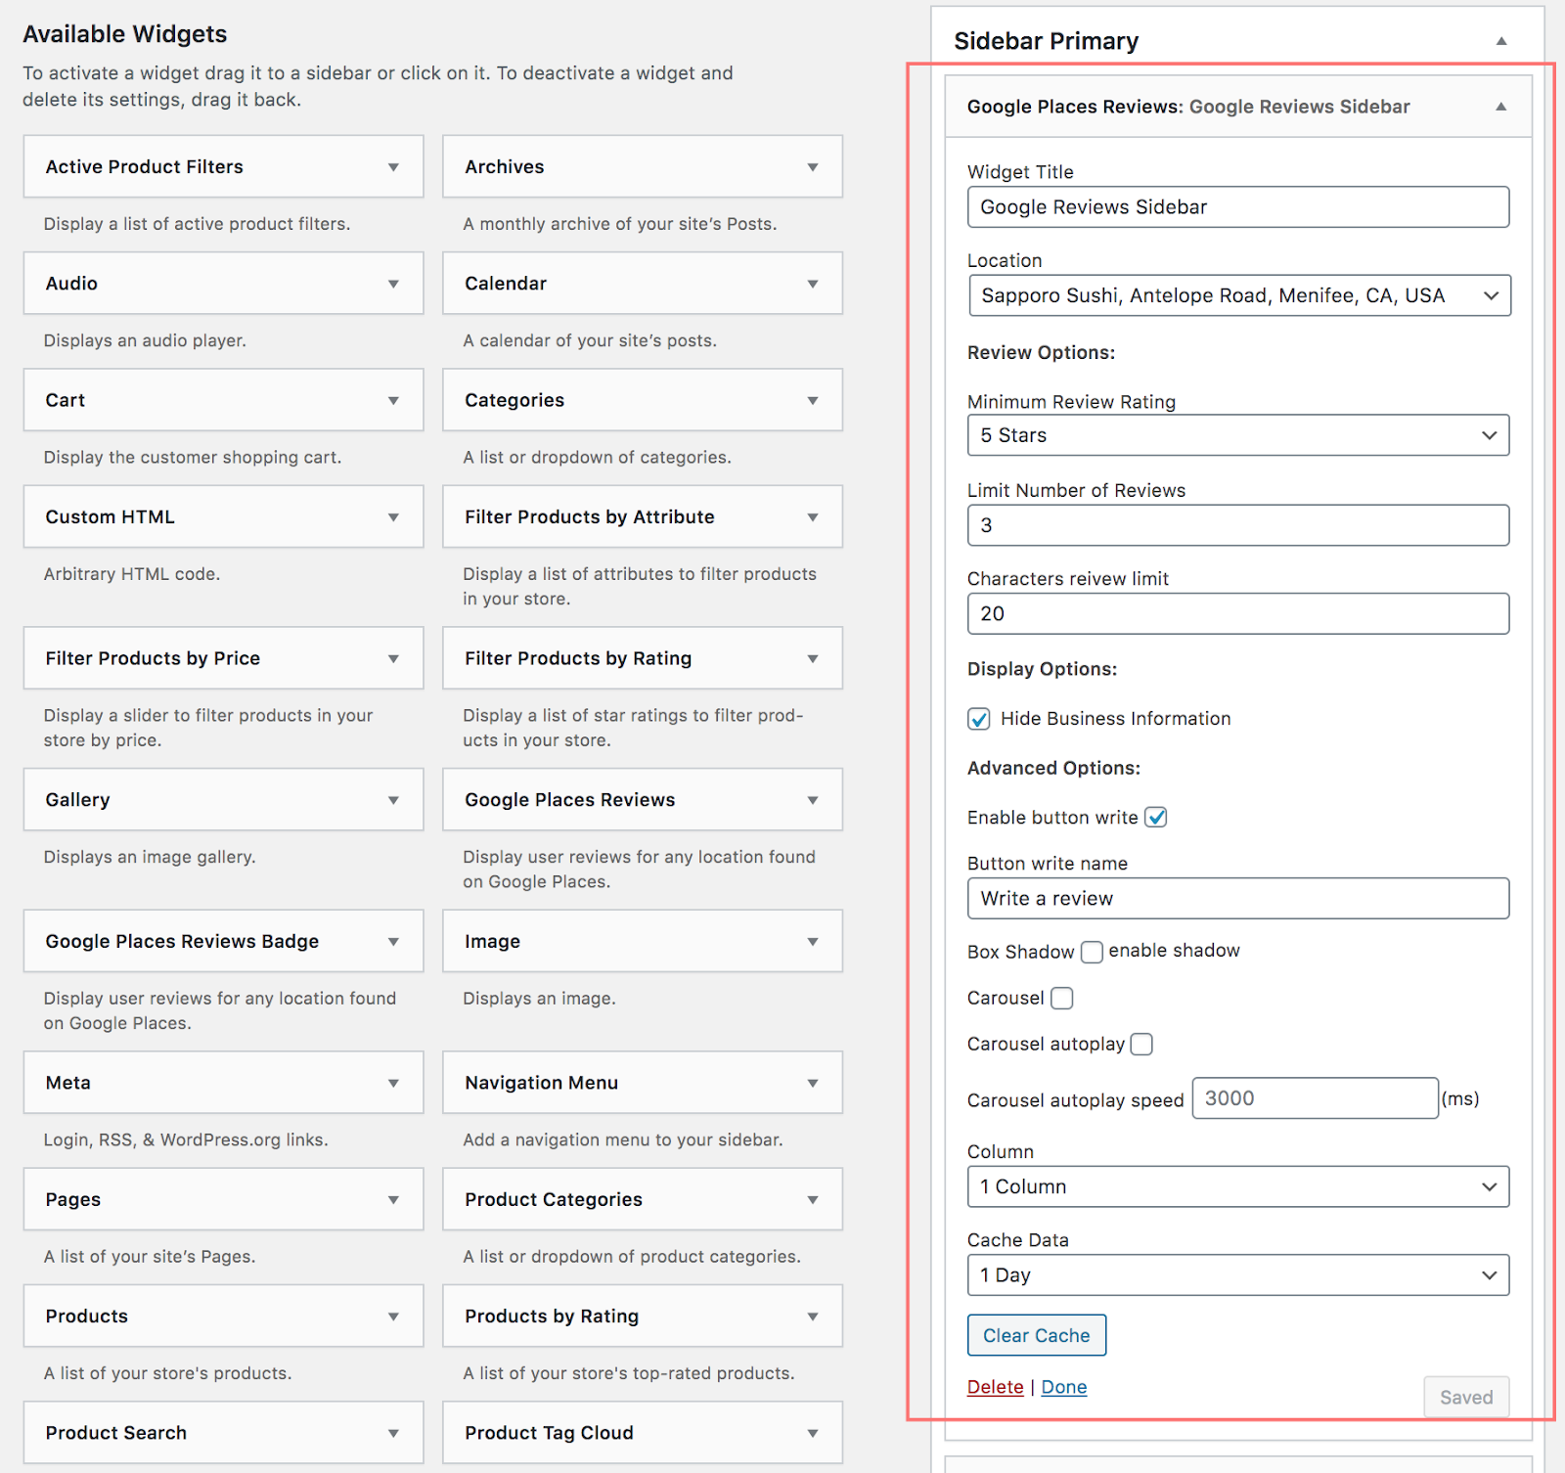Open the Minimum Review Rating dropdown
The image size is (1565, 1473).
pyautogui.click(x=1237, y=435)
